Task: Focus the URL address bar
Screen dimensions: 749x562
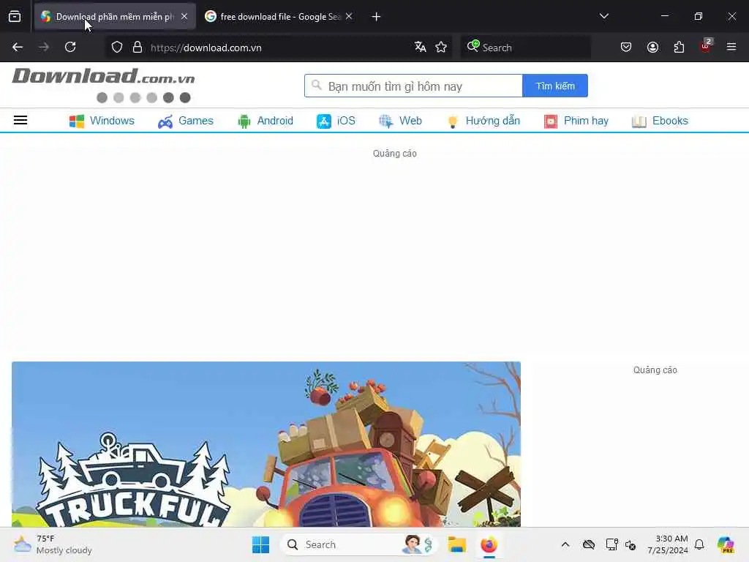Action: tap(277, 48)
